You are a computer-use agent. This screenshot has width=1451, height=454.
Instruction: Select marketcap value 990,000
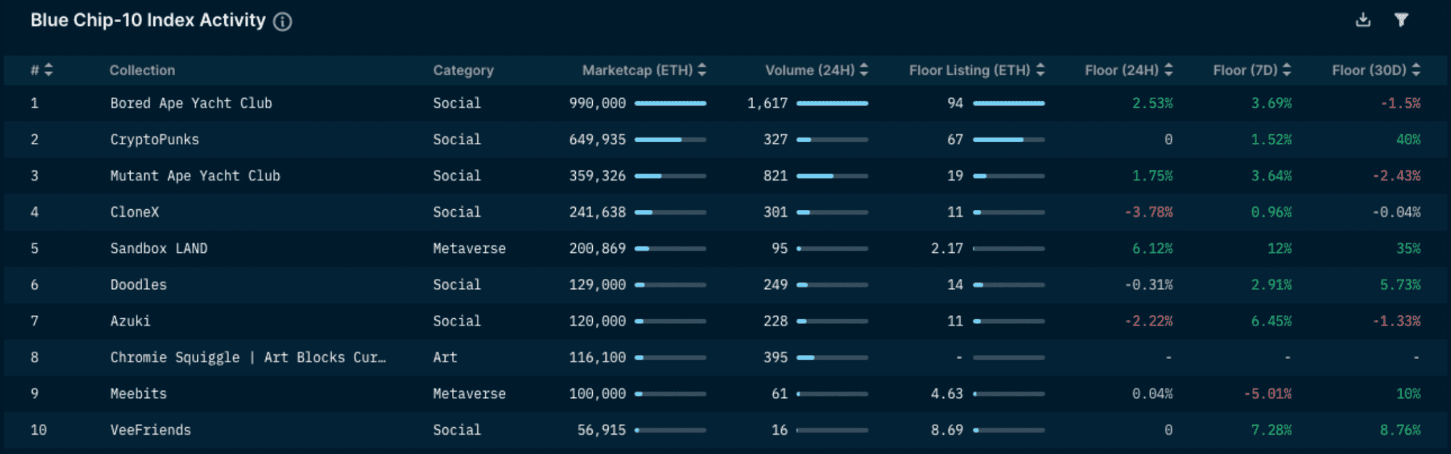click(598, 103)
